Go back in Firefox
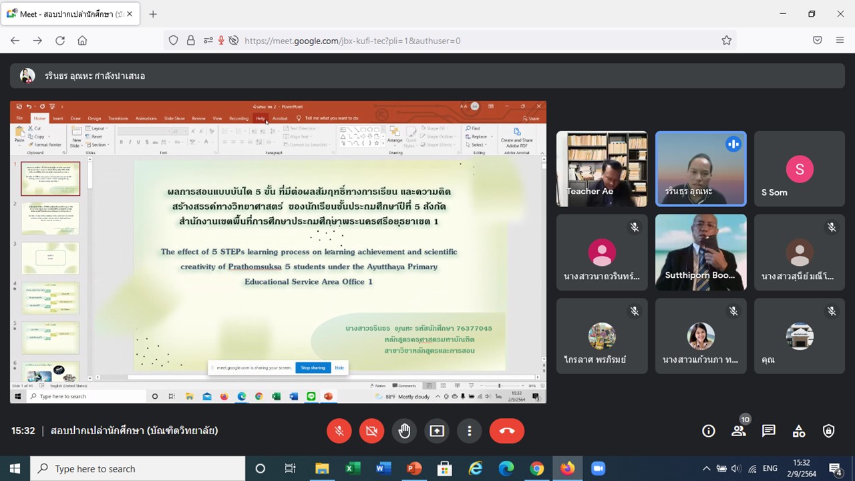The width and height of the screenshot is (855, 481). click(15, 41)
